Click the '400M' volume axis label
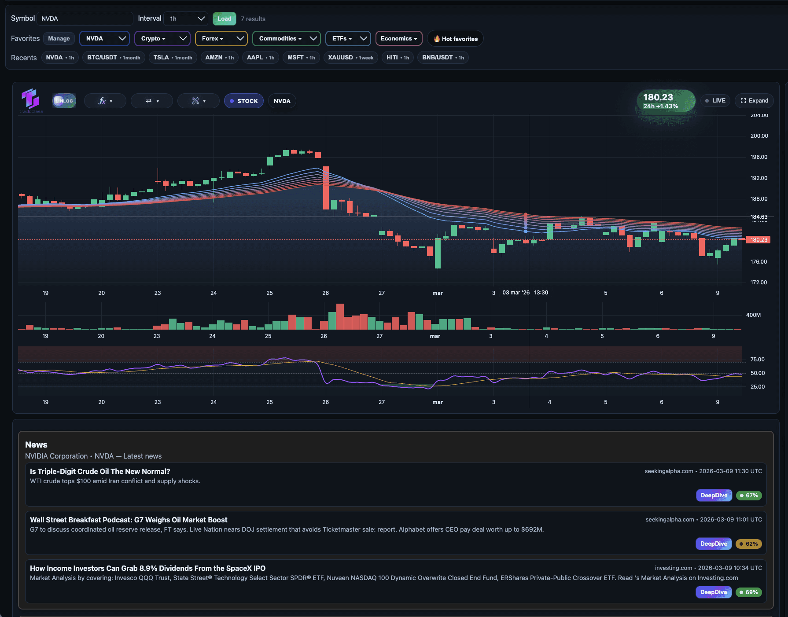This screenshot has height=617, width=788. 753,315
